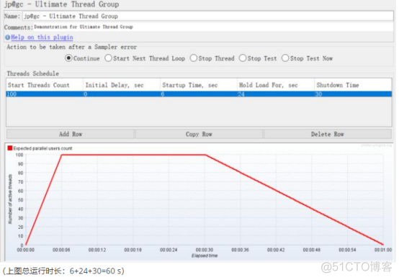Click the blue help info icon
399x280 pixels.
8,37
